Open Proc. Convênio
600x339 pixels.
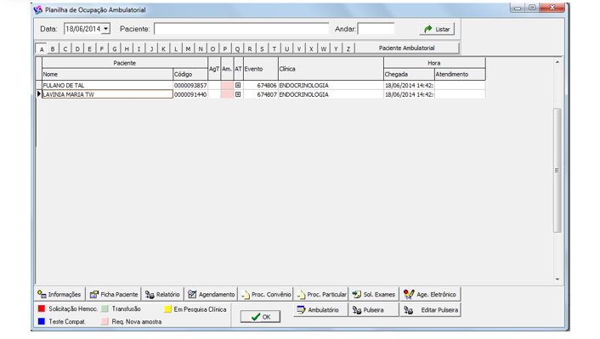click(266, 294)
